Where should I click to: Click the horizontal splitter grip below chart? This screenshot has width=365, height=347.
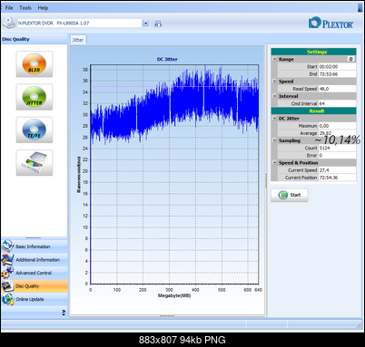pos(167,316)
